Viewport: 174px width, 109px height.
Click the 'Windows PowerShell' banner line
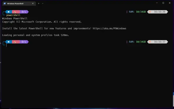[x=15, y=18]
